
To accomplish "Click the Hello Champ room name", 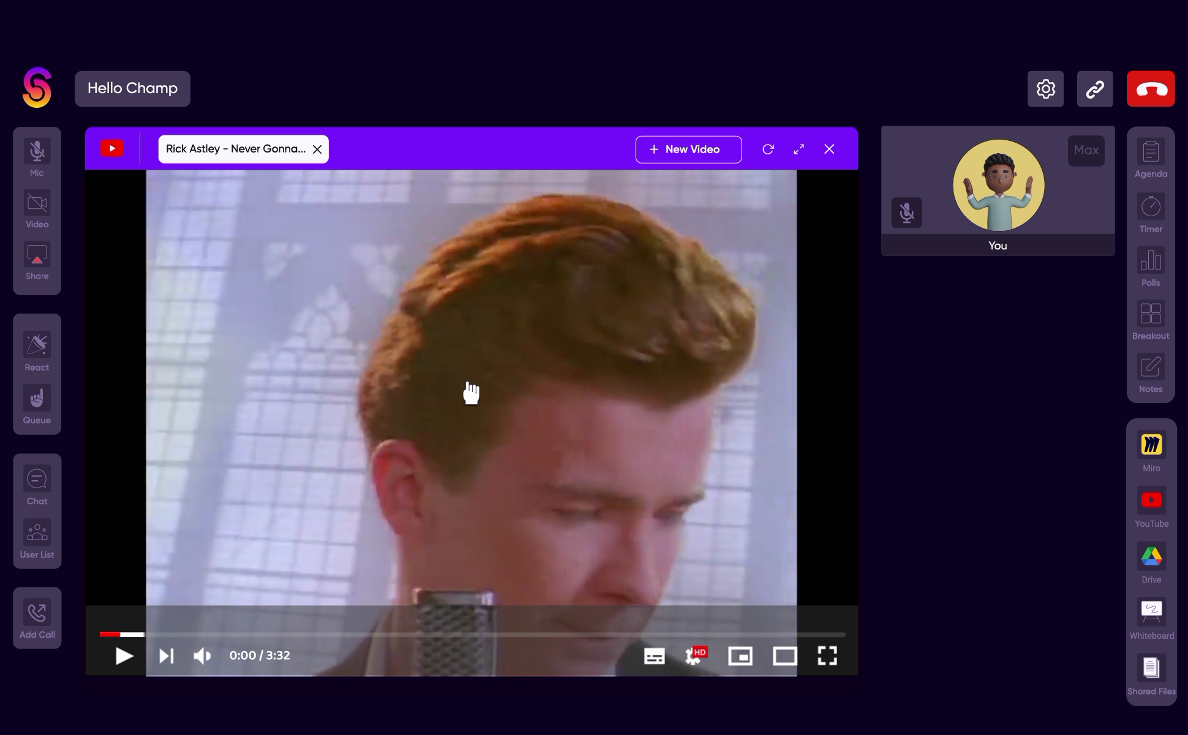I will pos(132,89).
